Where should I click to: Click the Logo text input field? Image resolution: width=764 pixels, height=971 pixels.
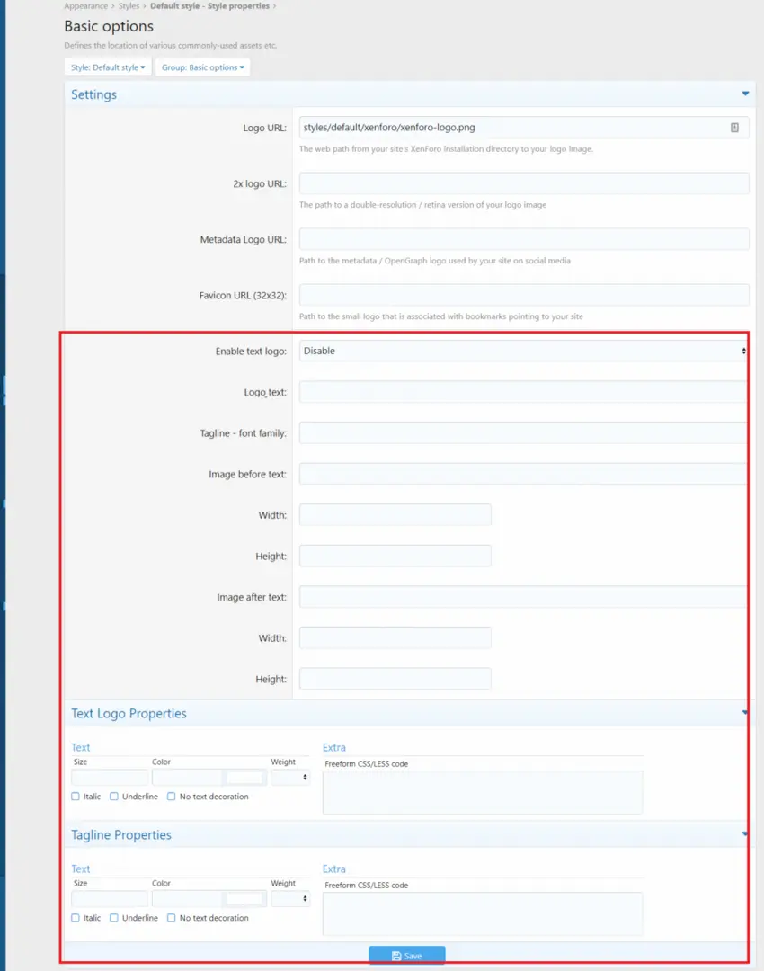(523, 392)
